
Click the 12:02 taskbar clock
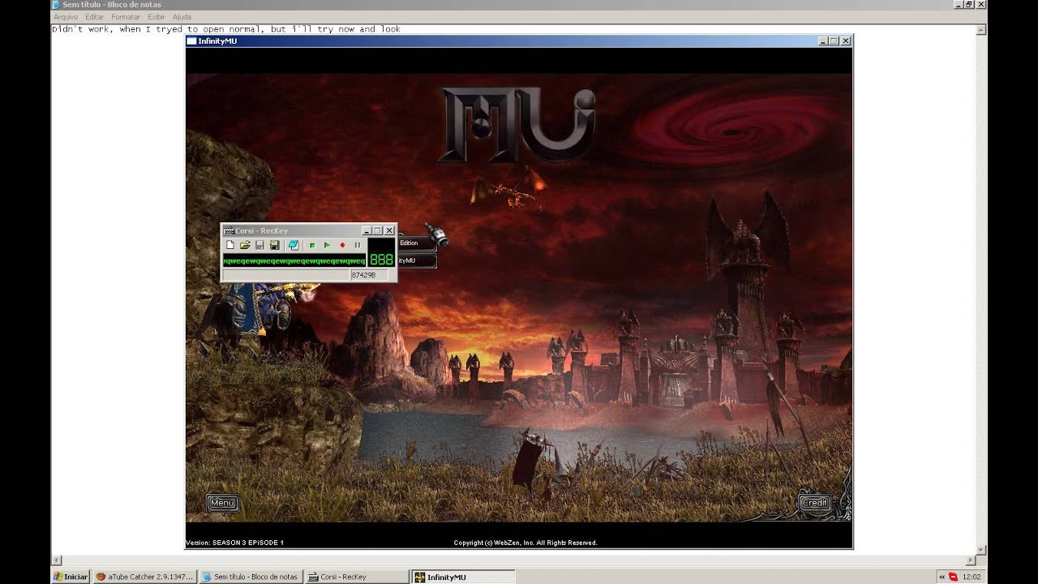971,577
